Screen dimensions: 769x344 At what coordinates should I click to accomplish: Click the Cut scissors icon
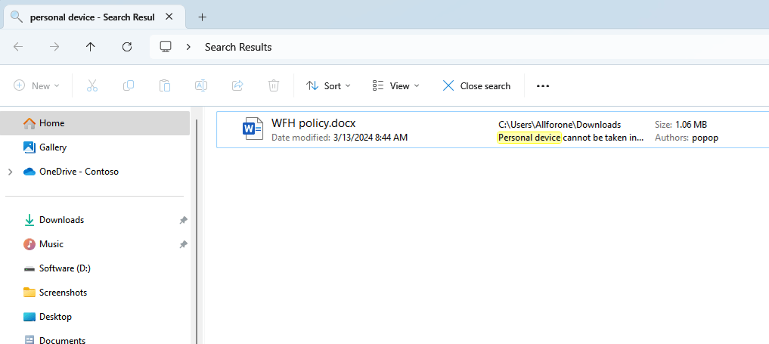[92, 85]
